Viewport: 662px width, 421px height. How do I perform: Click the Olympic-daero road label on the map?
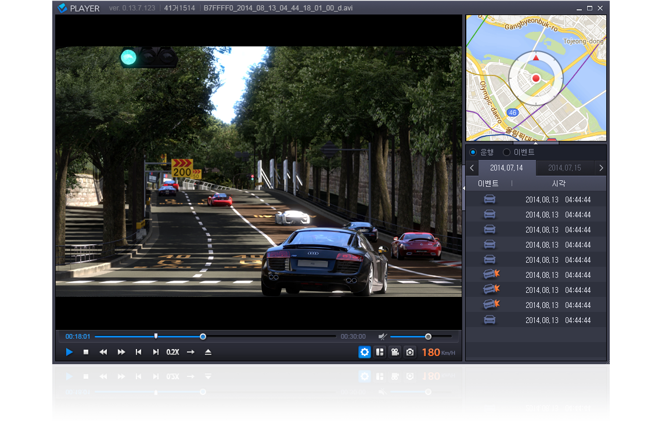490,102
